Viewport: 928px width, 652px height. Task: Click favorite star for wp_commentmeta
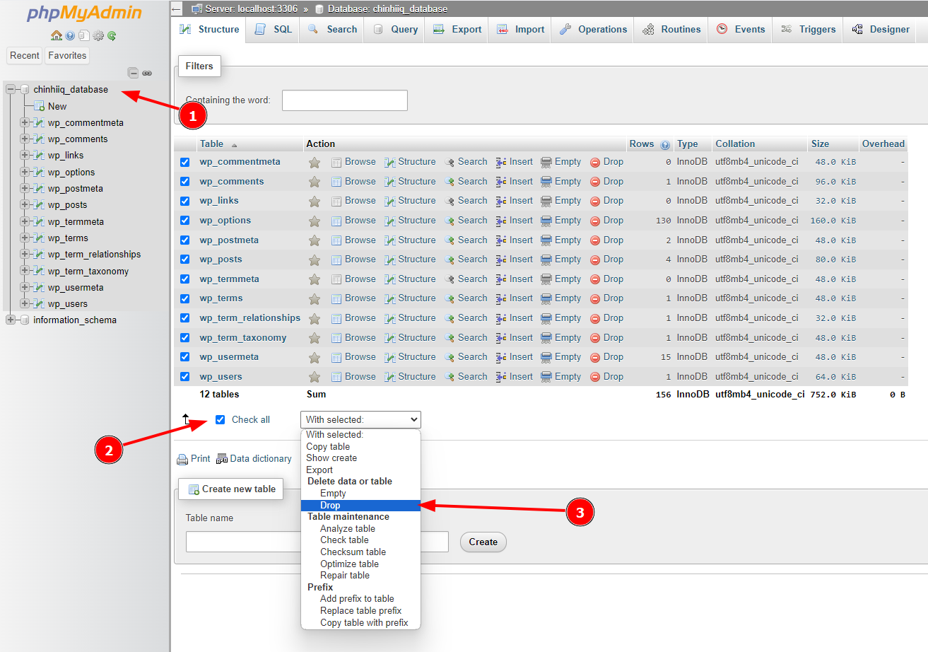click(x=315, y=162)
